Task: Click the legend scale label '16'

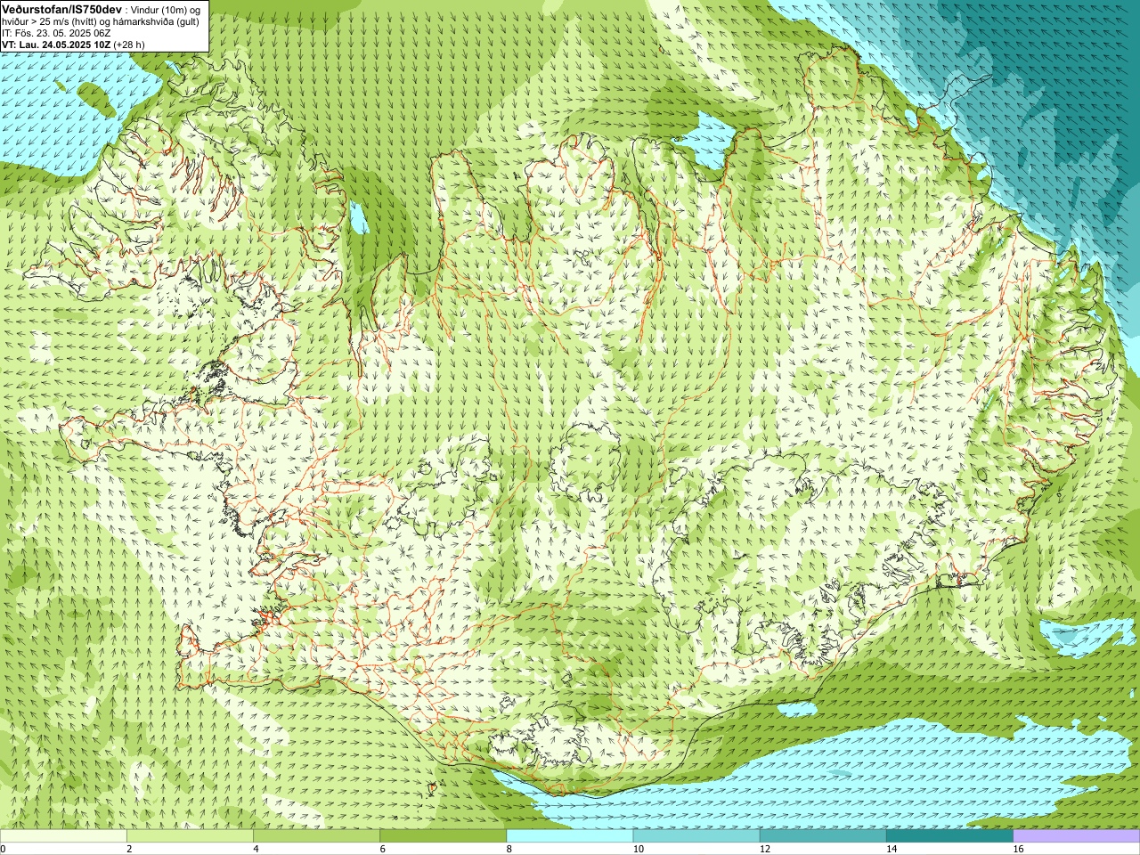Action: [1018, 849]
